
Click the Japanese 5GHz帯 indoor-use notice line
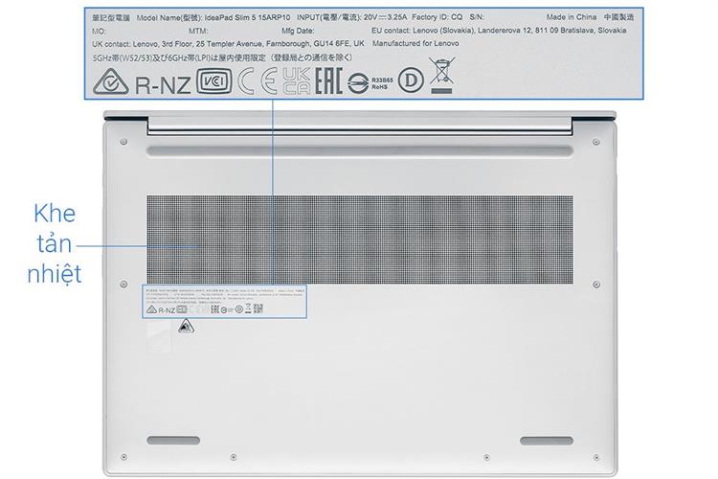tap(222, 57)
